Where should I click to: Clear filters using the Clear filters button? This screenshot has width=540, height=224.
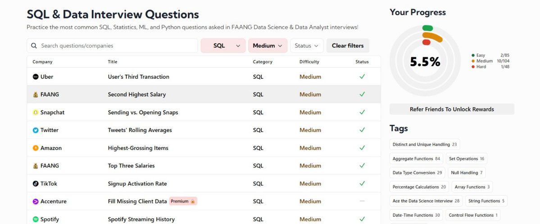click(348, 46)
